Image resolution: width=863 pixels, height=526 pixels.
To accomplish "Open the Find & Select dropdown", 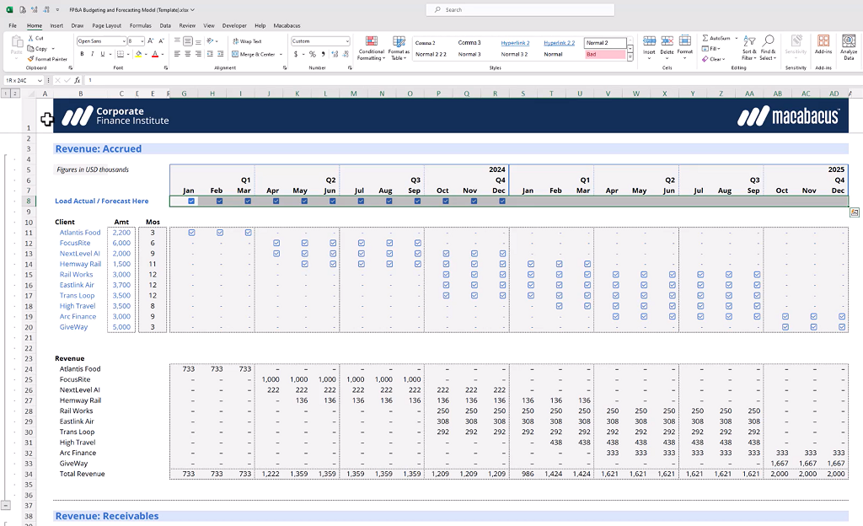I will point(768,48).
